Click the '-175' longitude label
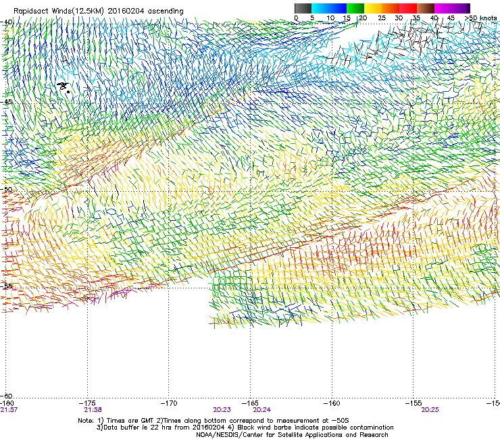This screenshot has width=500, height=439. pyautogui.click(x=87, y=403)
